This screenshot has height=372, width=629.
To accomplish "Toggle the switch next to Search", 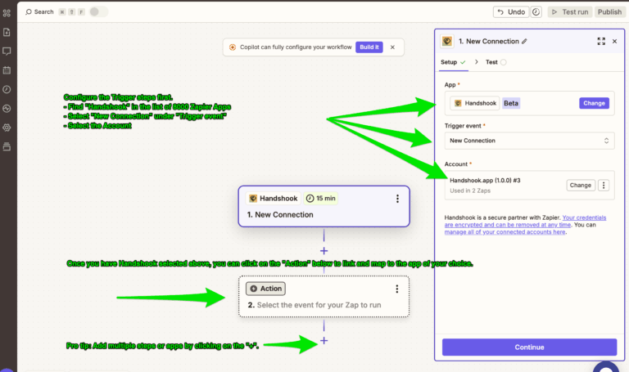I will click(98, 12).
